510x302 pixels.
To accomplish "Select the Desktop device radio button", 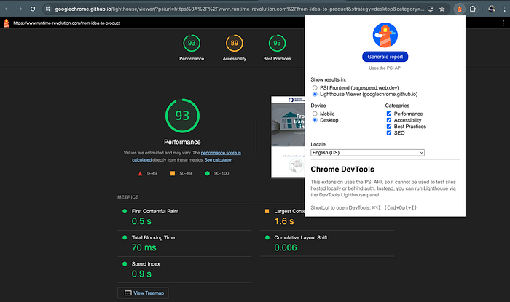I will click(315, 120).
